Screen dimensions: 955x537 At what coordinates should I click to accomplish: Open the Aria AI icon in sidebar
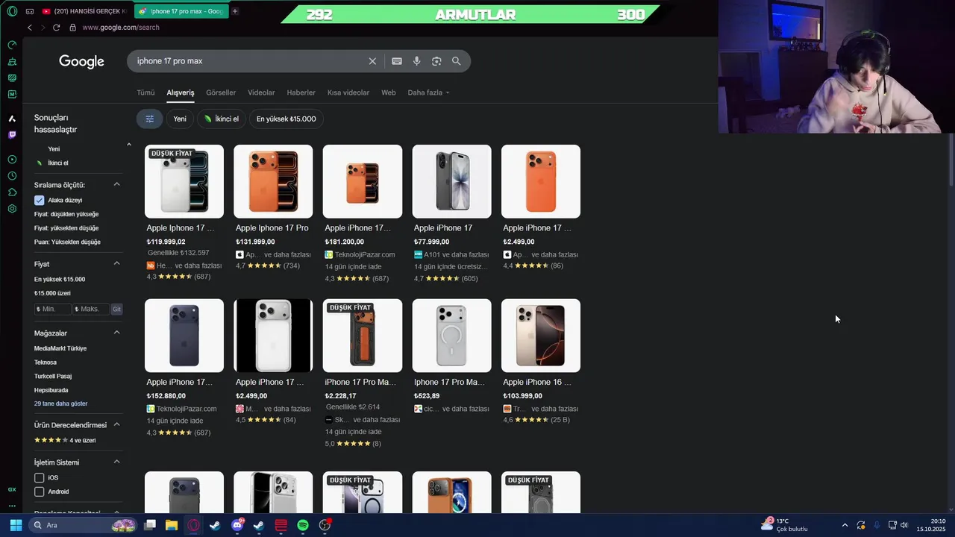12,119
